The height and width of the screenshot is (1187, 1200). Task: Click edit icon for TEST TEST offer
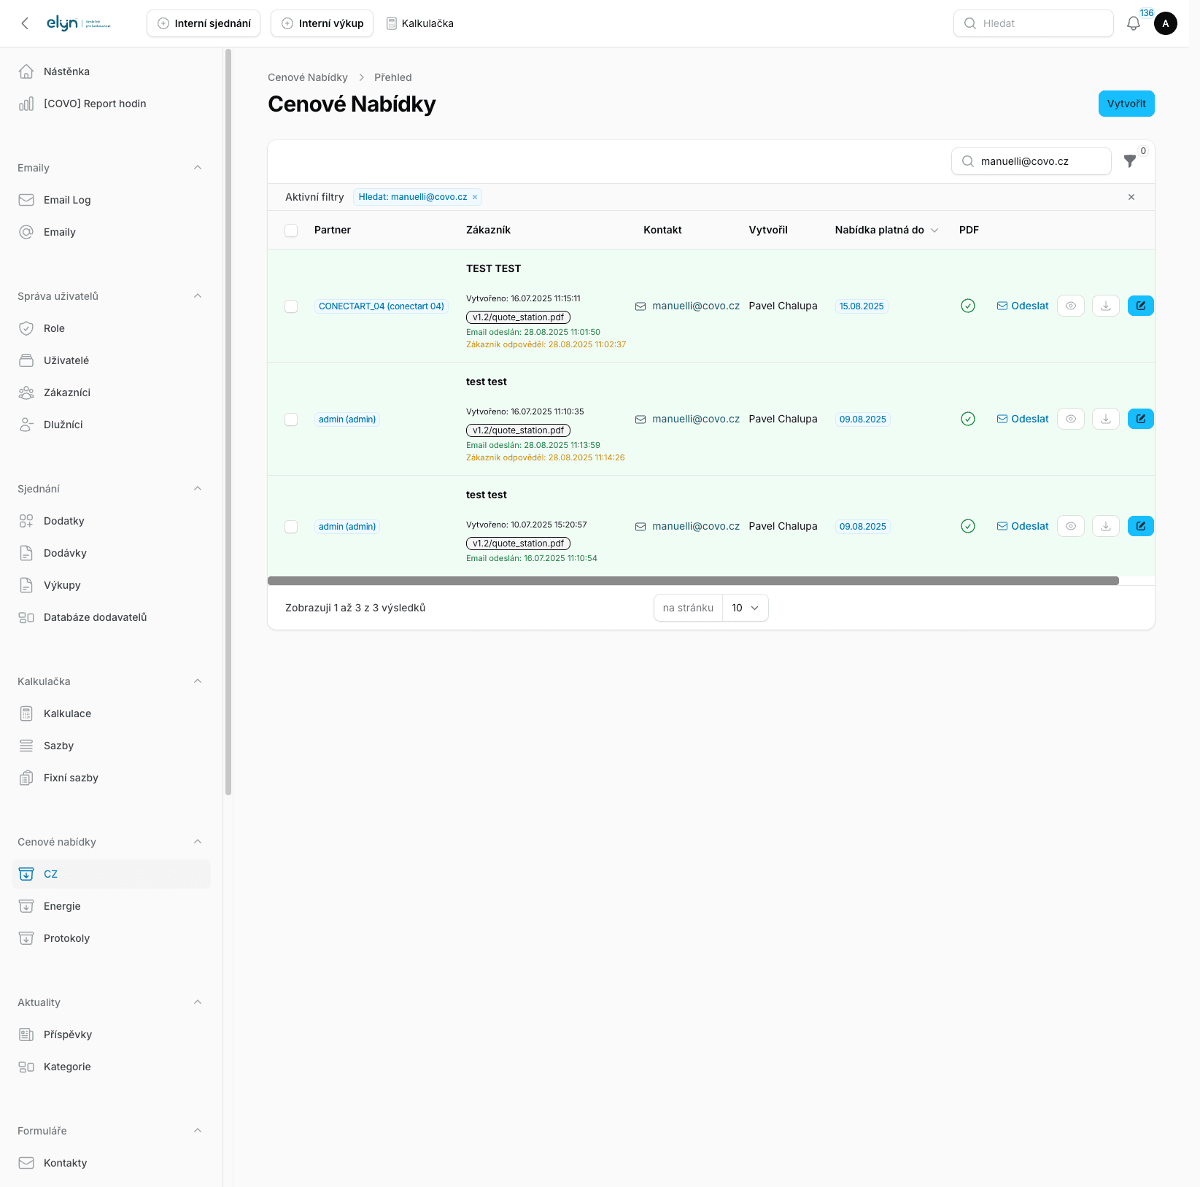1140,306
